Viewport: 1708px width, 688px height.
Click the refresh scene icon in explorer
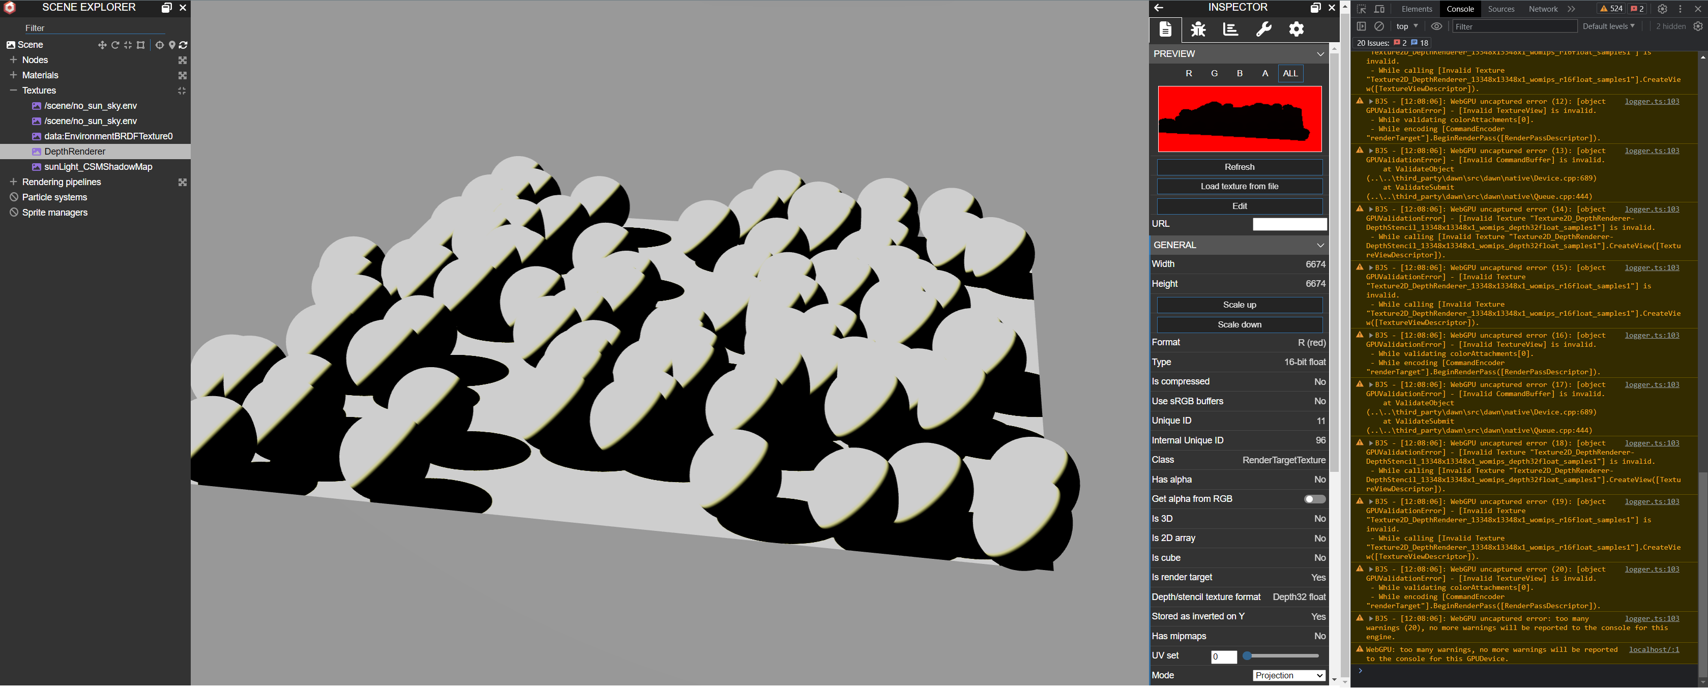184,45
